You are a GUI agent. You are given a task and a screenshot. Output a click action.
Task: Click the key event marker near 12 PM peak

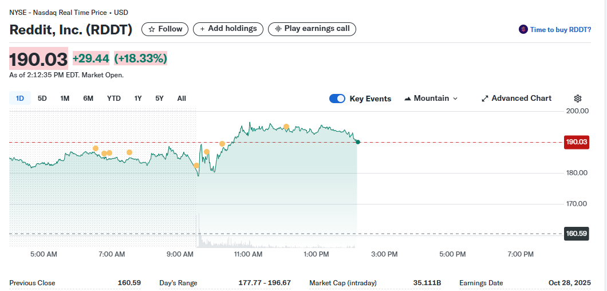286,127
